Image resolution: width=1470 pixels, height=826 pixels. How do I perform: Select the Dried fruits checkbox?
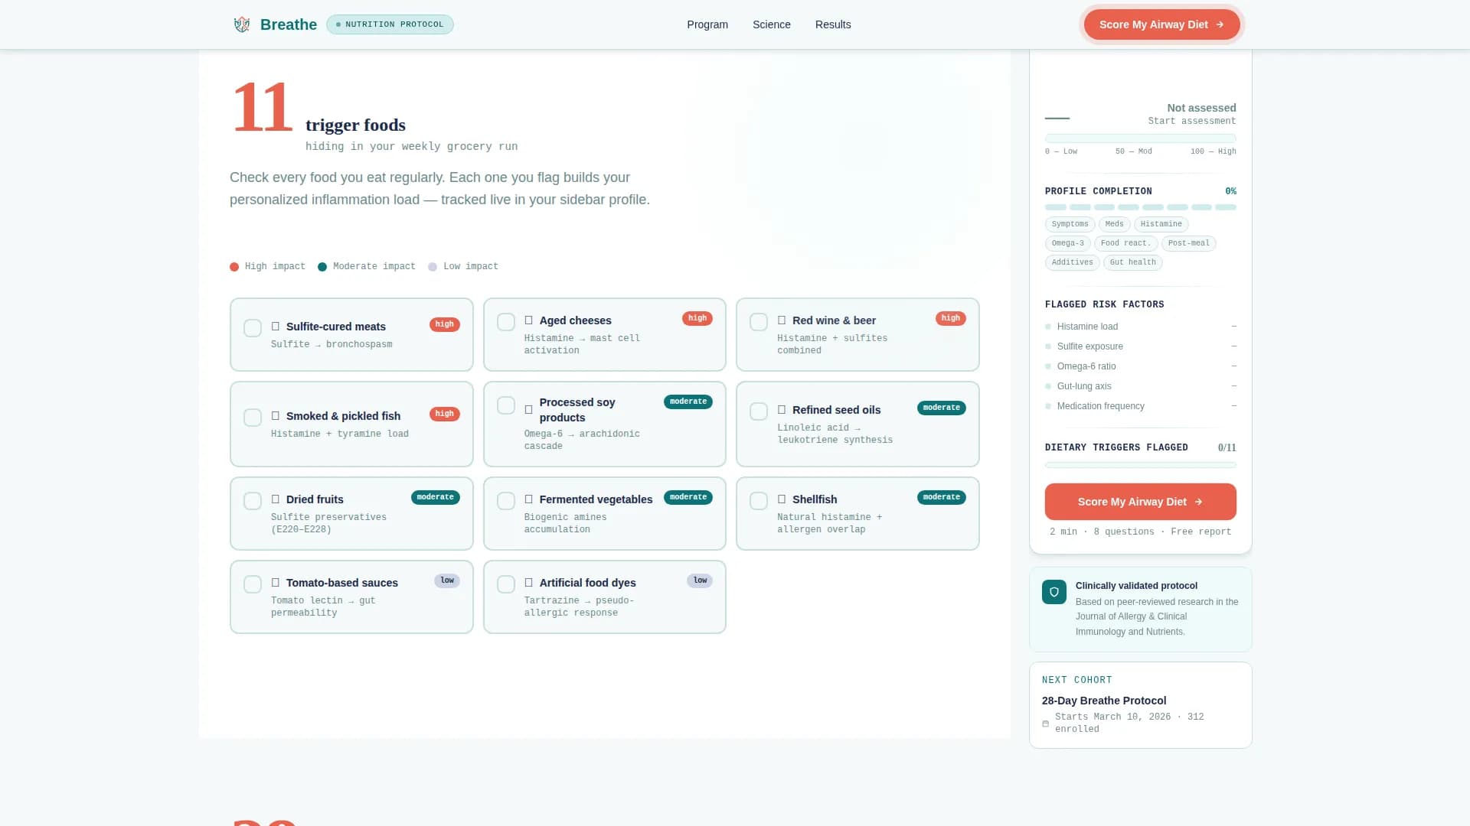(x=253, y=501)
